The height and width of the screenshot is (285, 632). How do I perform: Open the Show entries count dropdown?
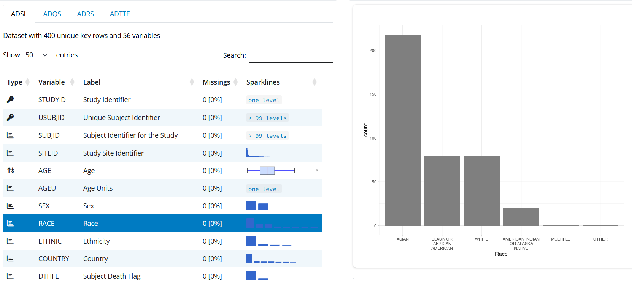(38, 55)
